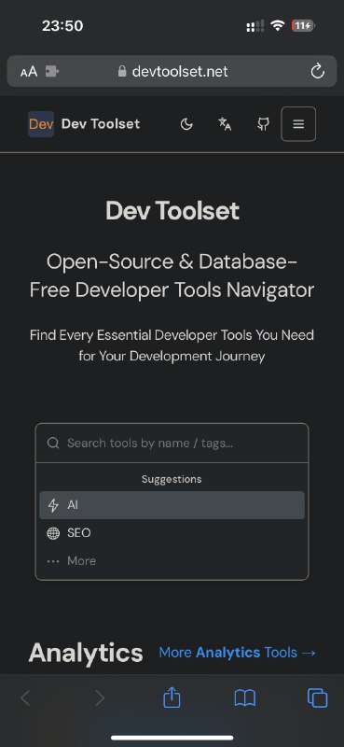Image resolution: width=344 pixels, height=747 pixels.
Task: Click the lightning bolt icon beside AI
Action: pos(53,505)
